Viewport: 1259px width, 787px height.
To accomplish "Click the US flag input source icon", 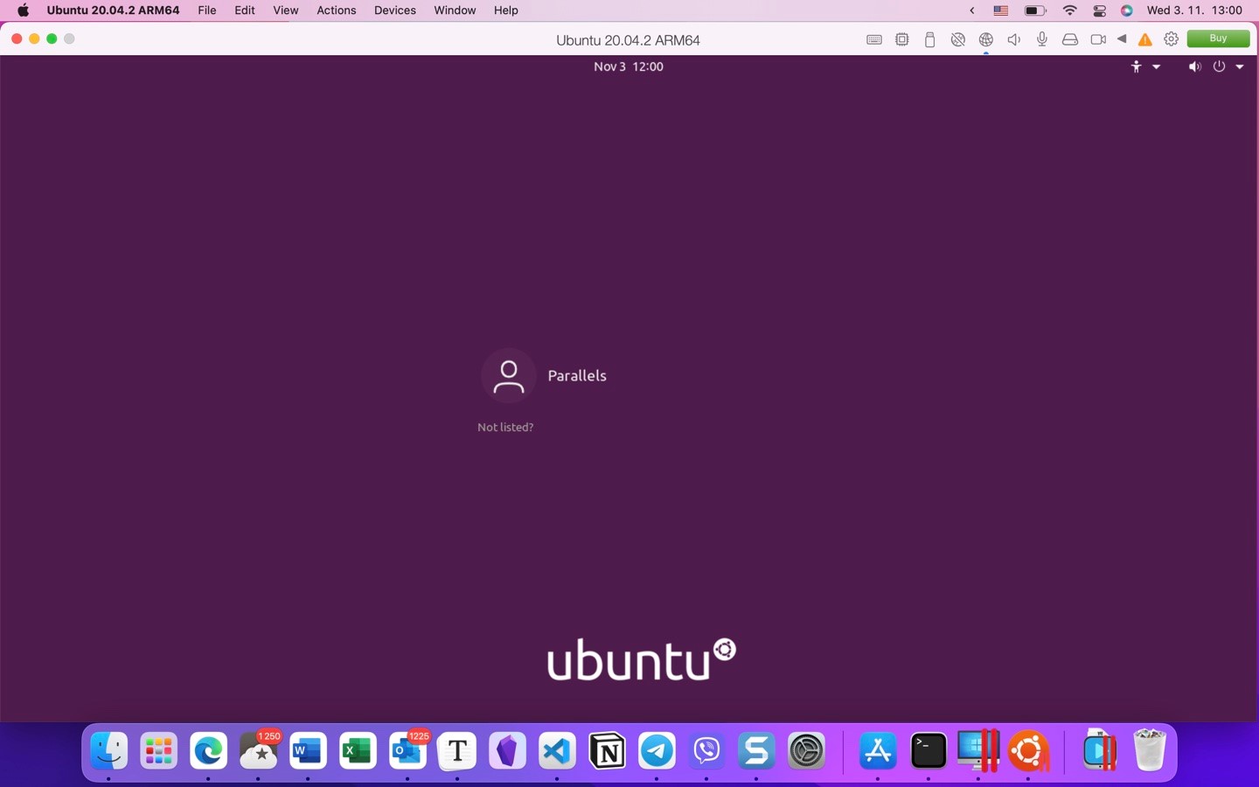I will click(x=1001, y=10).
